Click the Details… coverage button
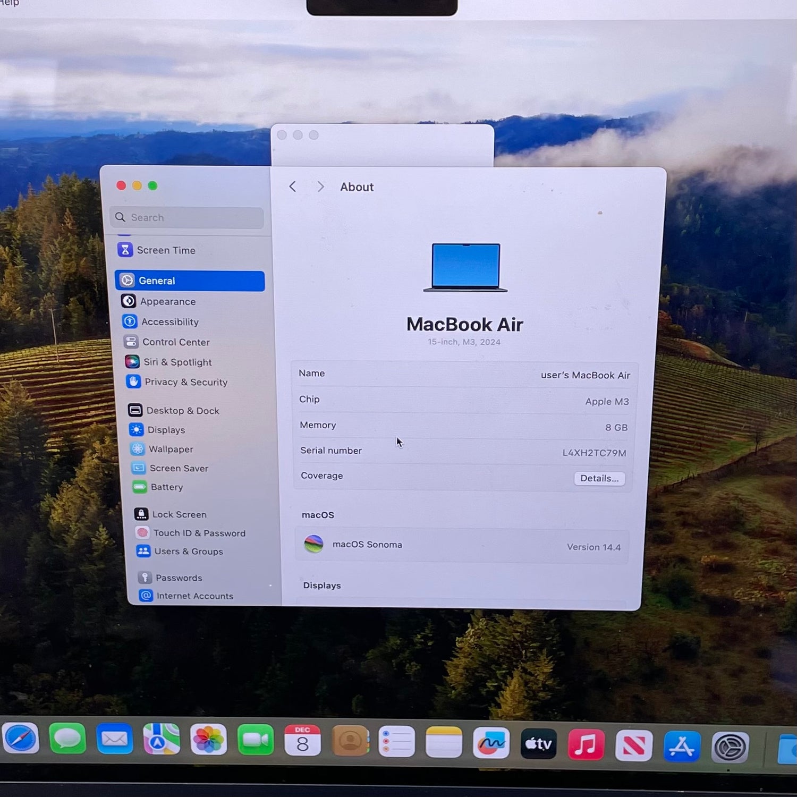The width and height of the screenshot is (797, 797). (x=599, y=478)
